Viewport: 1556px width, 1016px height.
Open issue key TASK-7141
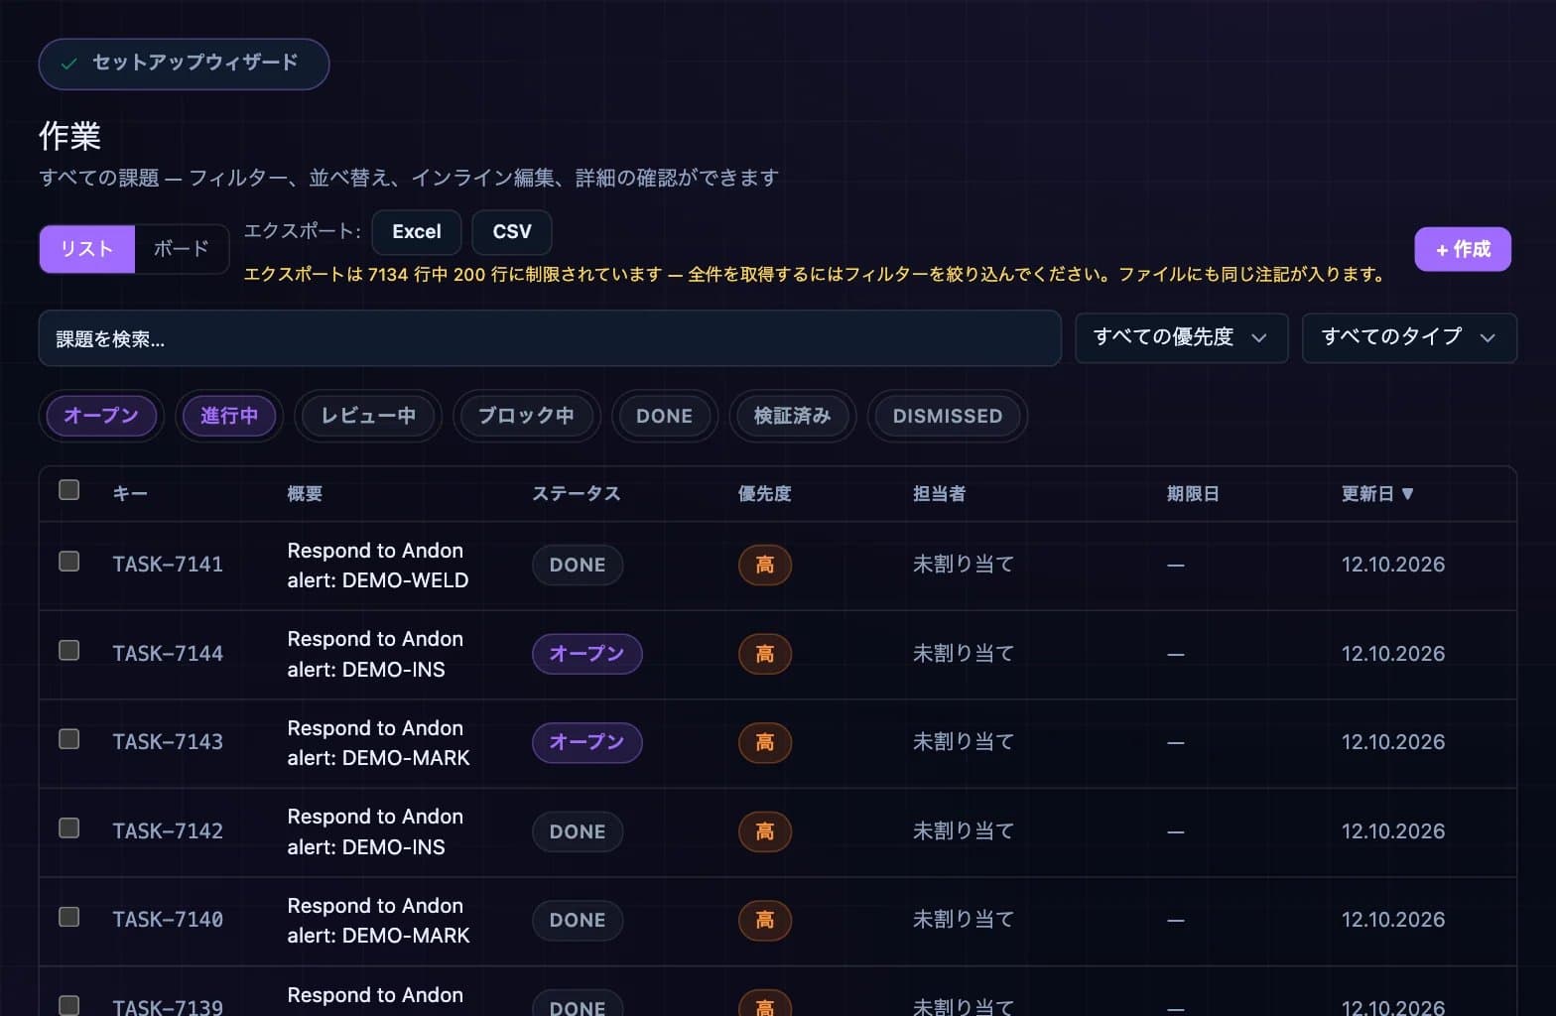[168, 565]
